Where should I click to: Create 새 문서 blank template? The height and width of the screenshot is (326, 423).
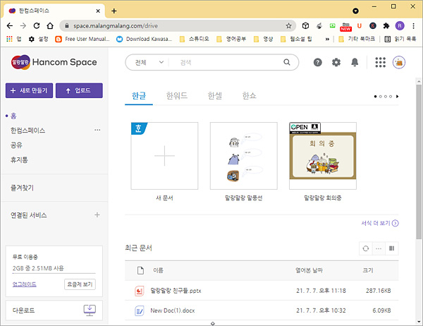tap(164, 156)
